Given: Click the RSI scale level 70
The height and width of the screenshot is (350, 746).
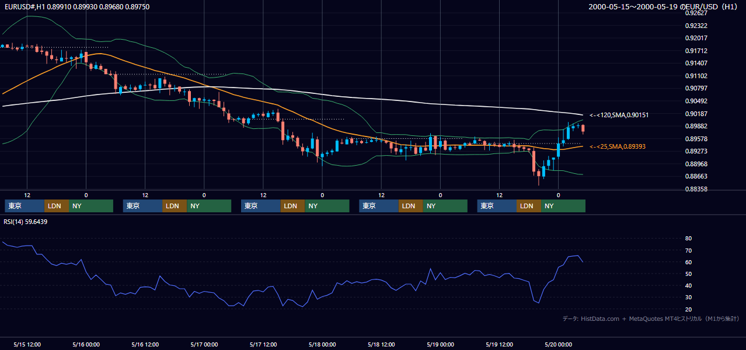Looking at the screenshot, I should point(688,250).
